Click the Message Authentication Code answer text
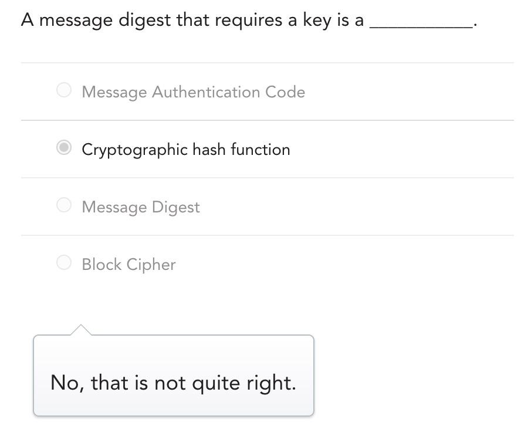This screenshot has width=521, height=426. click(193, 92)
